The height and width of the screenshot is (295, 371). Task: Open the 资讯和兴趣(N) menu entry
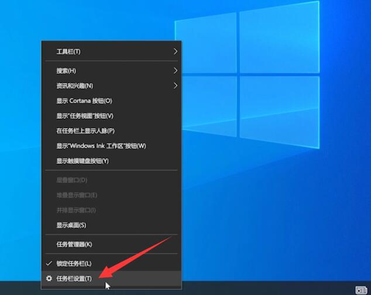point(111,85)
